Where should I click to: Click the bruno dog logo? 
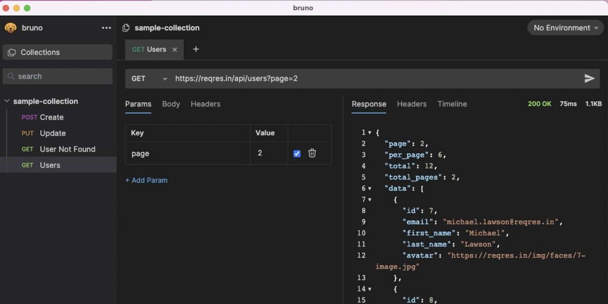coord(10,28)
